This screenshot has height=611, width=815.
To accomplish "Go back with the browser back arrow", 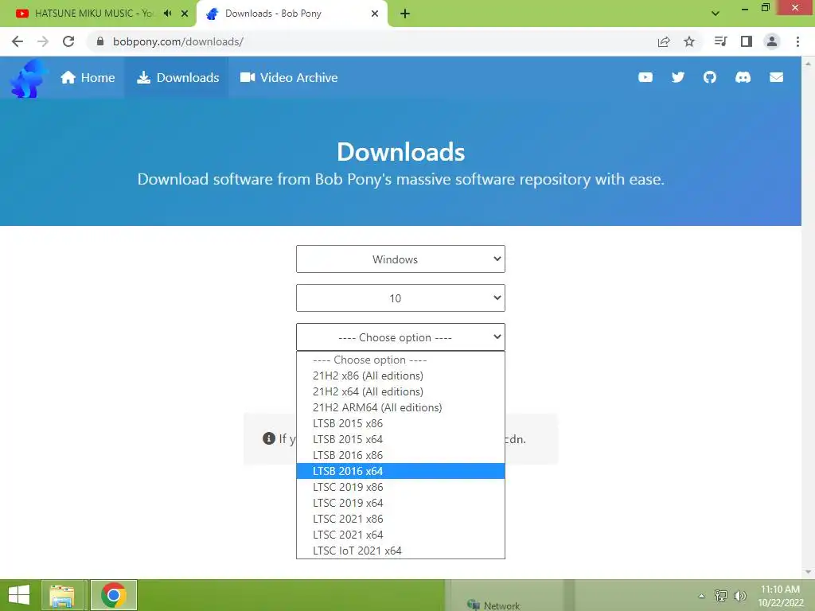I will tap(18, 41).
